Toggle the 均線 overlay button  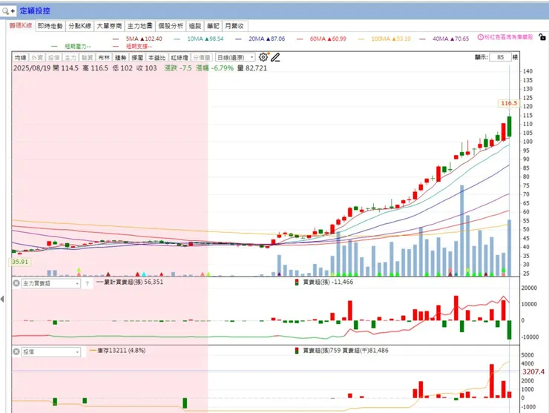click(21, 57)
